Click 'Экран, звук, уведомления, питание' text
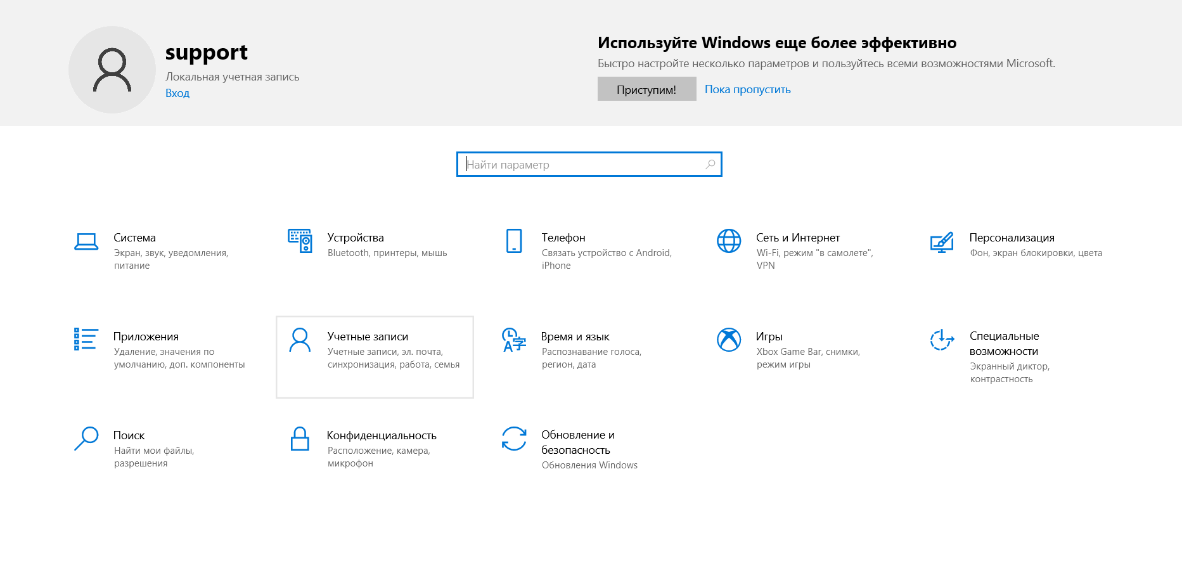Viewport: 1182px width, 585px height. click(171, 259)
